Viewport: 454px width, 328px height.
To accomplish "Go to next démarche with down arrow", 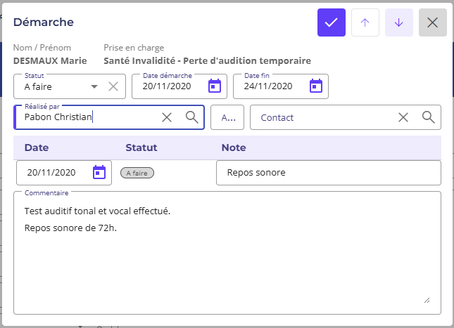I will point(399,22).
